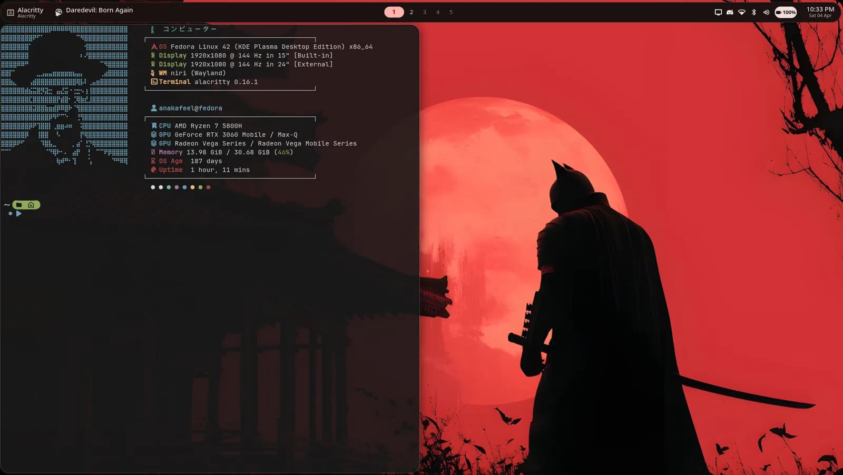Click 'alacritty 0.16.1' terminal version text

click(226, 82)
